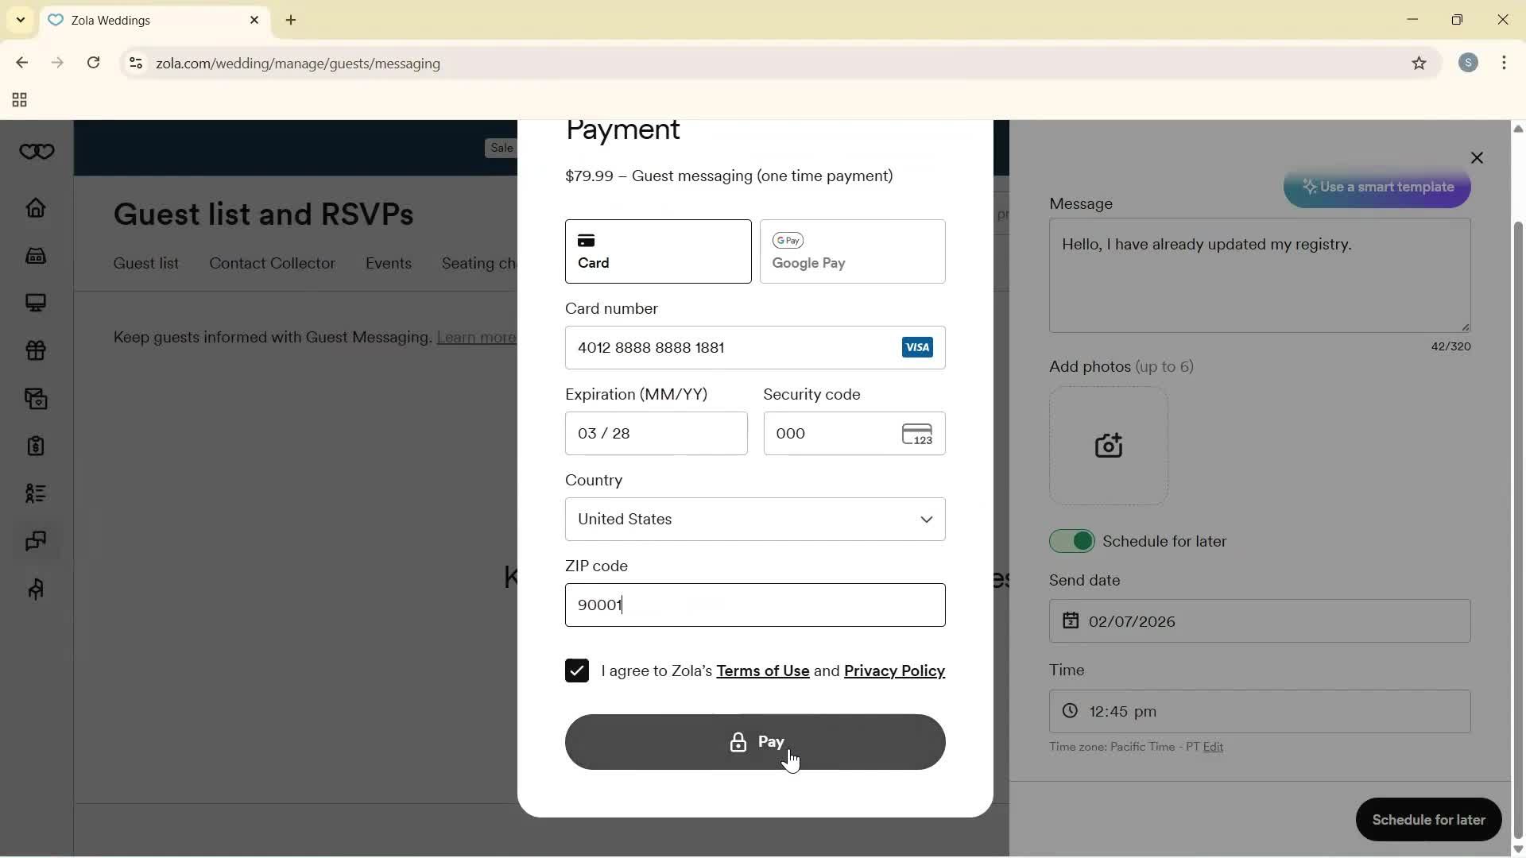The height and width of the screenshot is (858, 1526).
Task: Turn off the Schedule for later toggle
Action: (x=1071, y=542)
